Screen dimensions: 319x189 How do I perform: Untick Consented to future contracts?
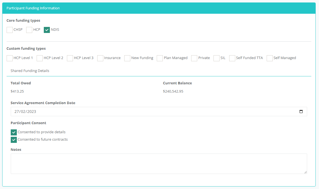(13, 140)
